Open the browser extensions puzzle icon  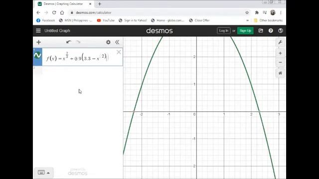(x=257, y=12)
